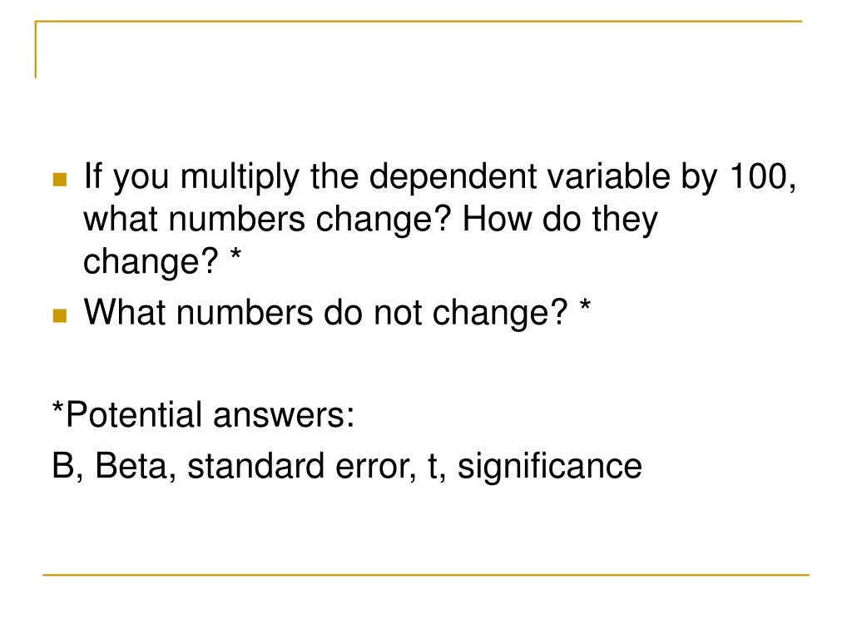Viewport: 852px width, 639px height.
Task: Click the text "What numbers do not change?"
Action: click(325, 315)
